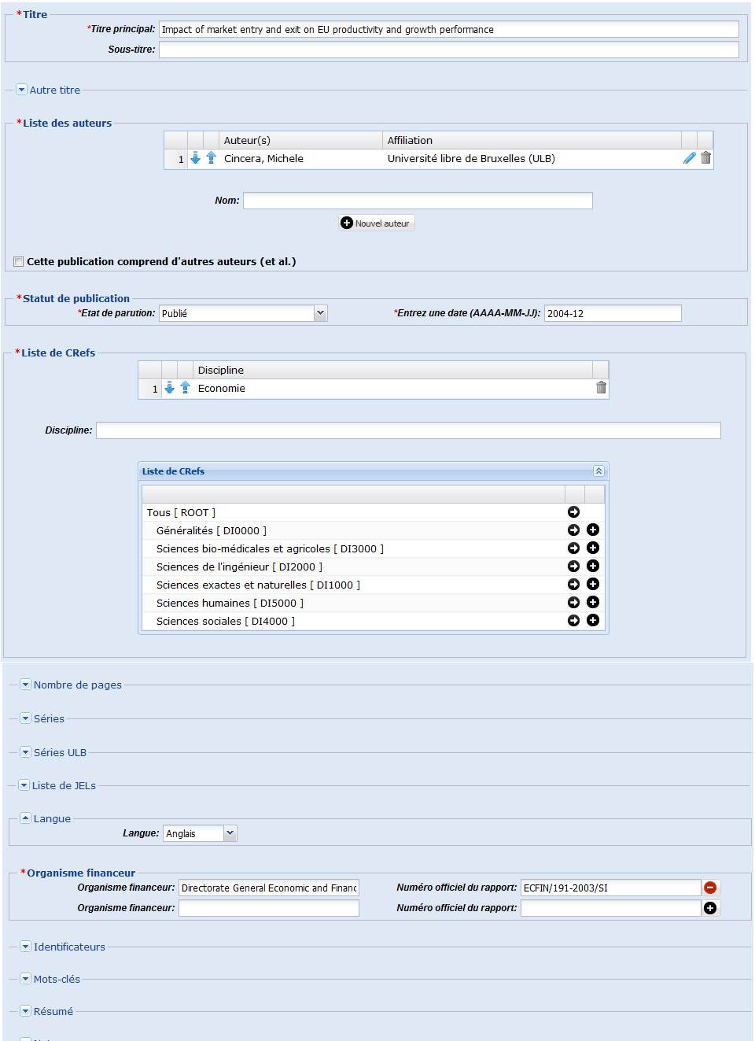The image size is (755, 1041).
Task: Move author Cincera down with arrow icon
Action: [195, 158]
